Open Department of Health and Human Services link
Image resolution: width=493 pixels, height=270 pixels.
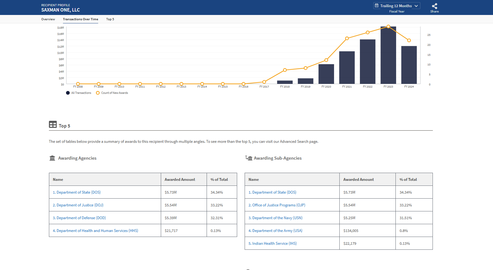(95, 231)
